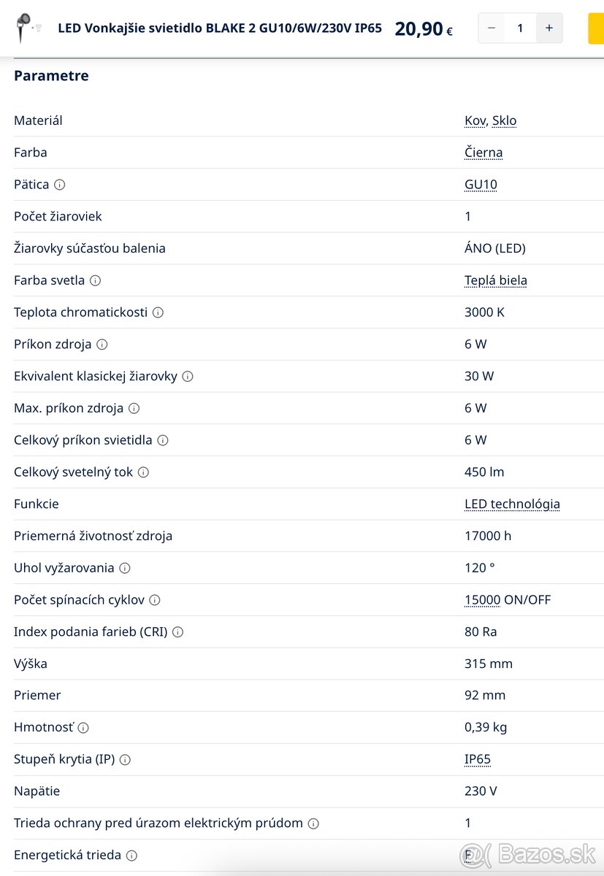Click info icon next to Index podania farieb
Screen dimensions: 604x876
click(177, 632)
